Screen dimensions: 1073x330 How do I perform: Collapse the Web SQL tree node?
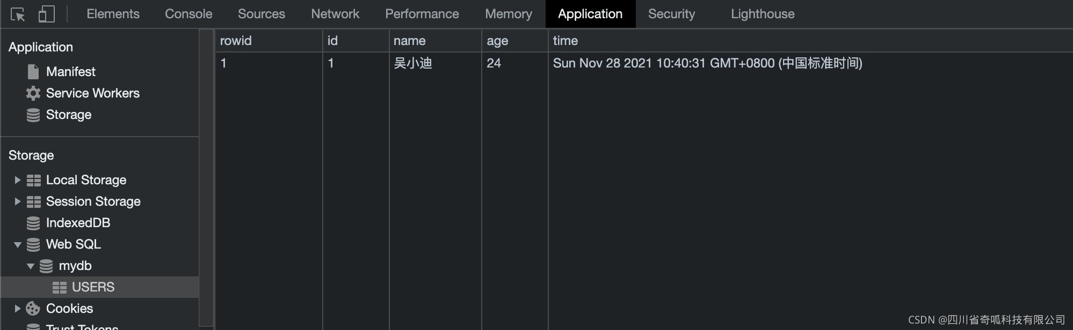click(17, 245)
